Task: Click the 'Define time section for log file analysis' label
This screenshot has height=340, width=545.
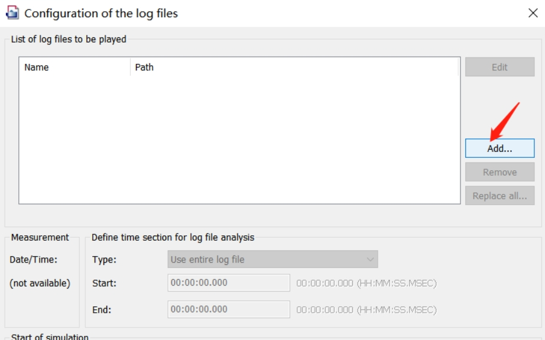Action: click(x=173, y=237)
